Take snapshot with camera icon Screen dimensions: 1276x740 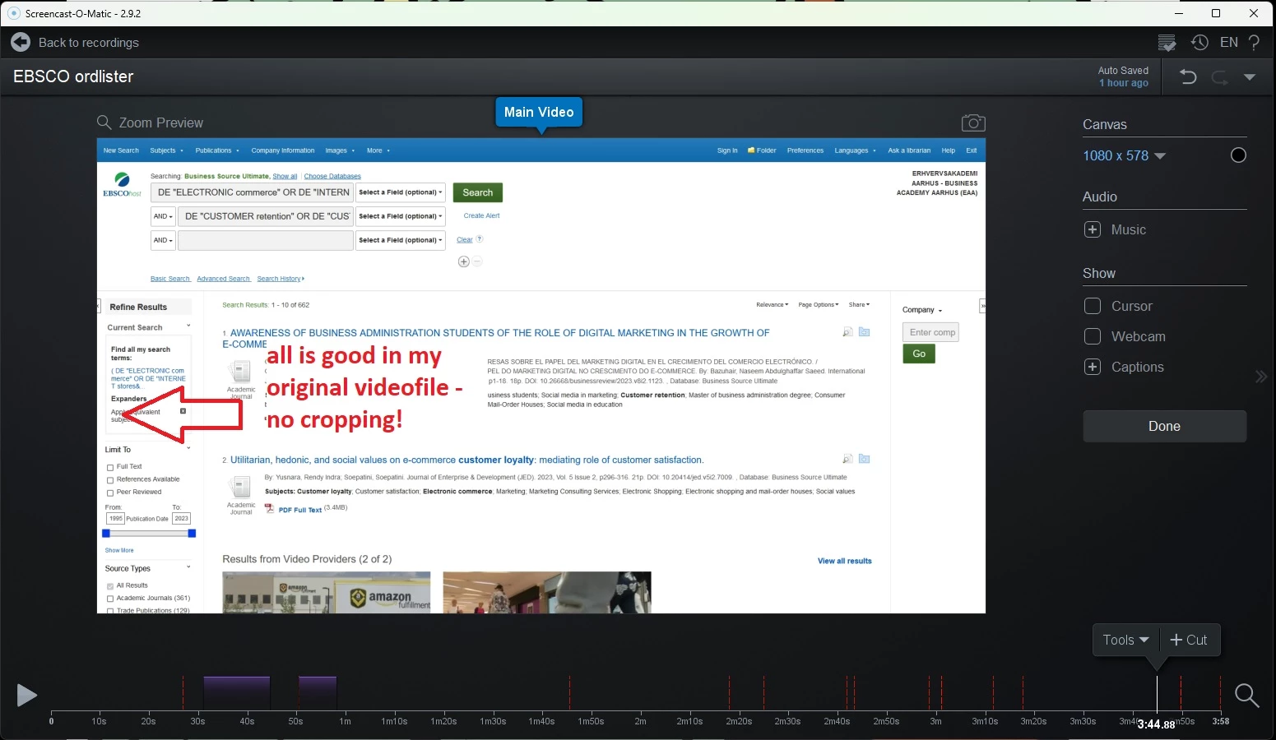973,123
